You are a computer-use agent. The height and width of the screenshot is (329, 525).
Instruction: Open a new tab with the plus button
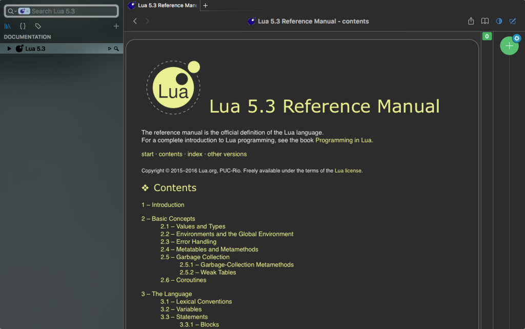coord(206,5)
